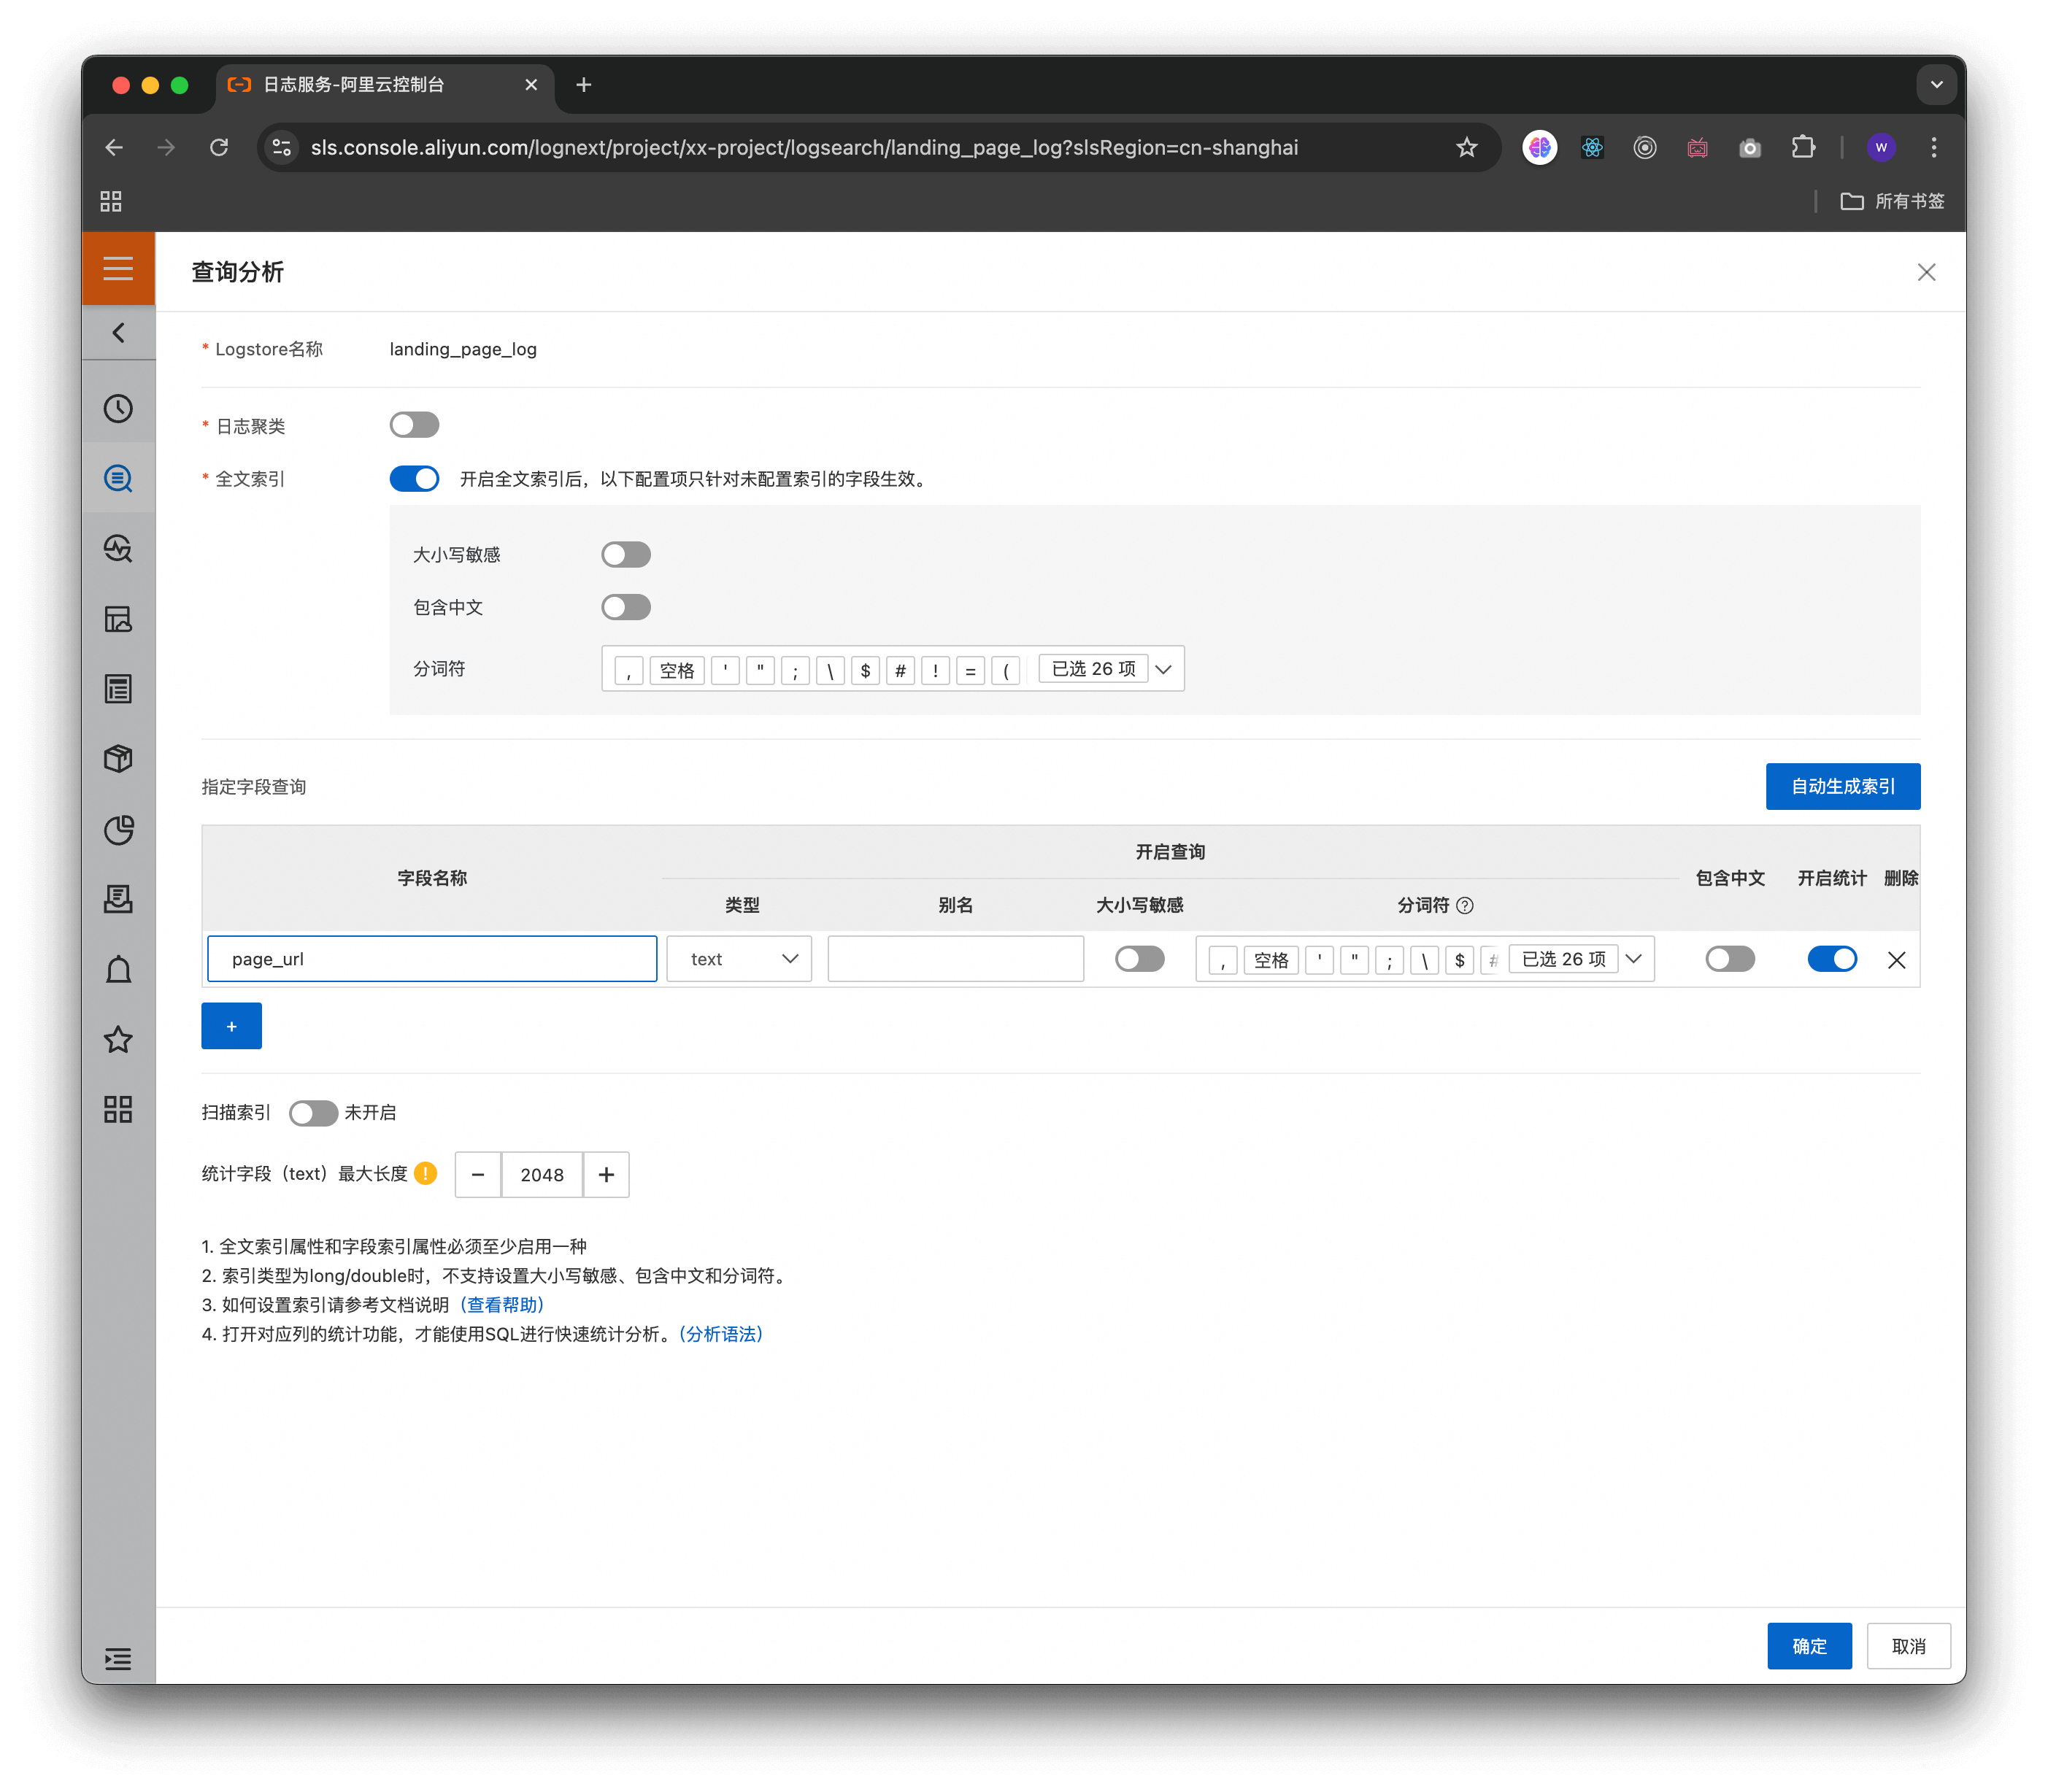This screenshot has width=2048, height=1792.
Task: Click the 分词符 help question icon
Action: coord(1465,905)
